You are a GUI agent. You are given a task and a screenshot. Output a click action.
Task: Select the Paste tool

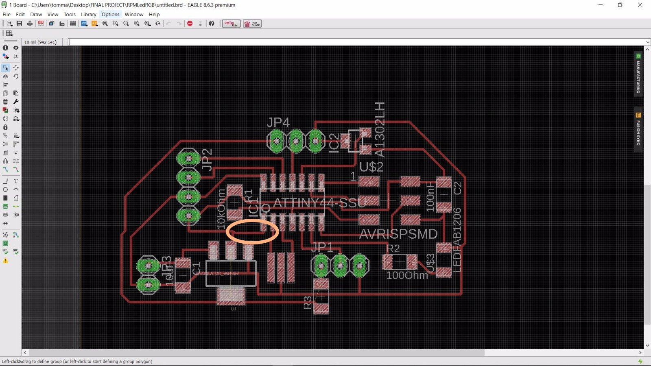(16, 93)
